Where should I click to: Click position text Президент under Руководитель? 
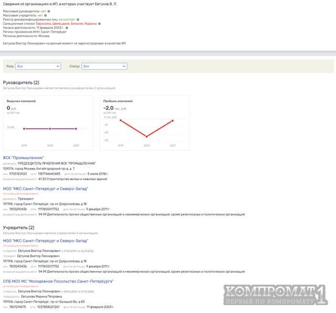click(26, 199)
